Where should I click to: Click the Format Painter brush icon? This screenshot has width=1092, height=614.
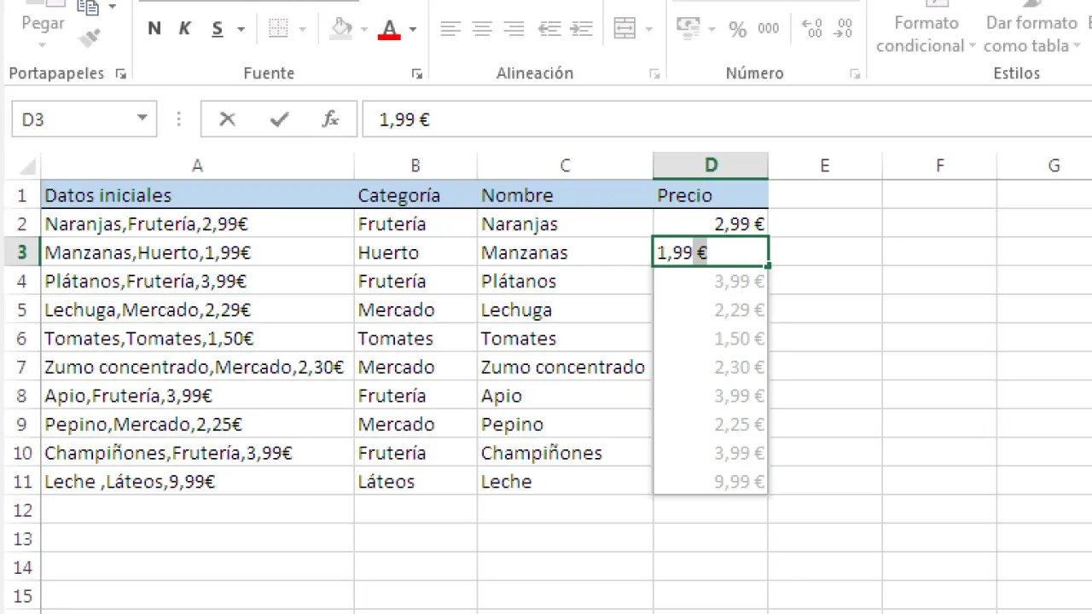pyautogui.click(x=90, y=38)
